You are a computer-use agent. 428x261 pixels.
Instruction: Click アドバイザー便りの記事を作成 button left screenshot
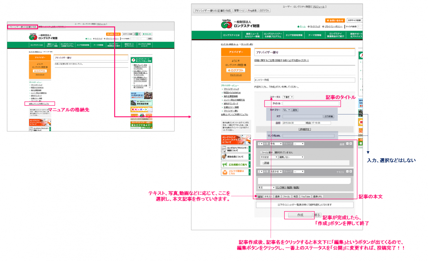[x=23, y=27]
